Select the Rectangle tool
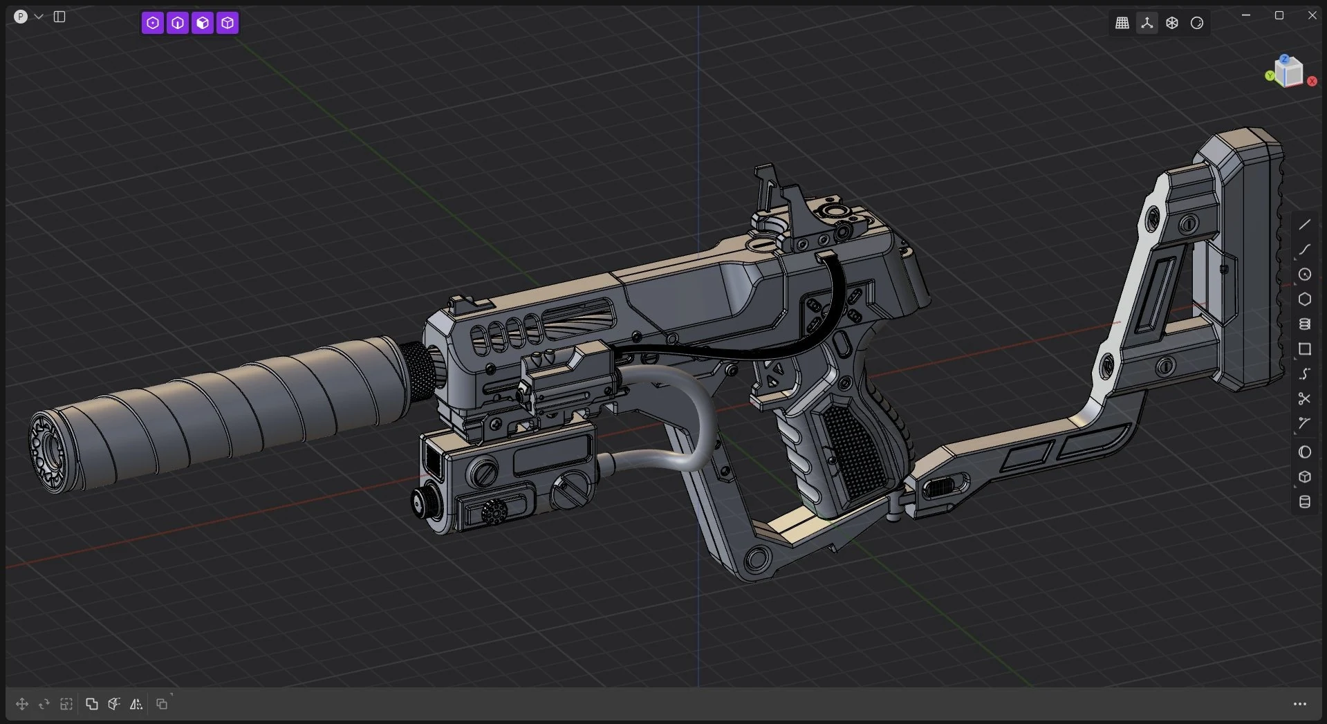This screenshot has height=724, width=1327. click(x=1304, y=349)
